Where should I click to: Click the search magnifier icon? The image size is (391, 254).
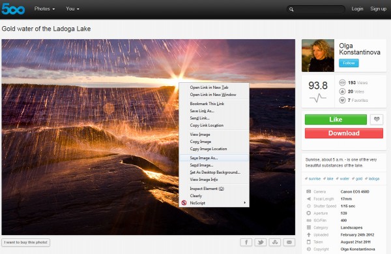(x=291, y=10)
